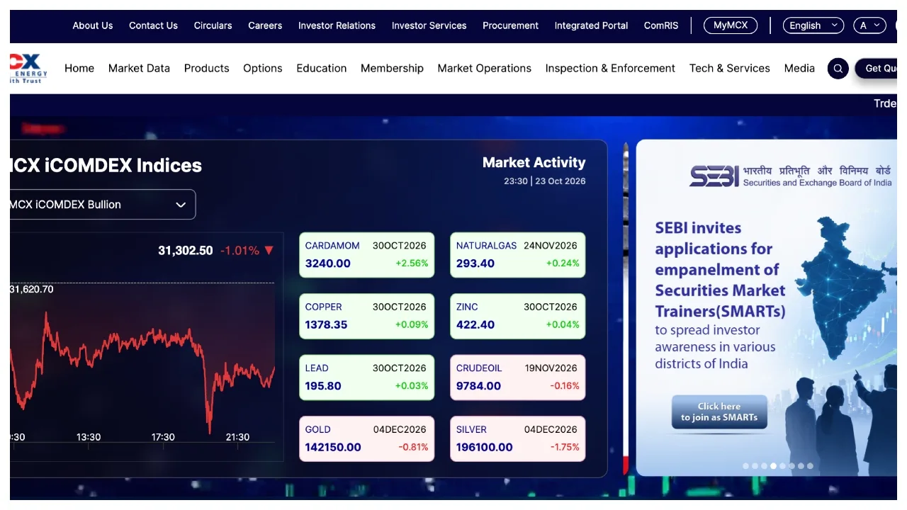Visit the Circulars link

click(x=213, y=25)
